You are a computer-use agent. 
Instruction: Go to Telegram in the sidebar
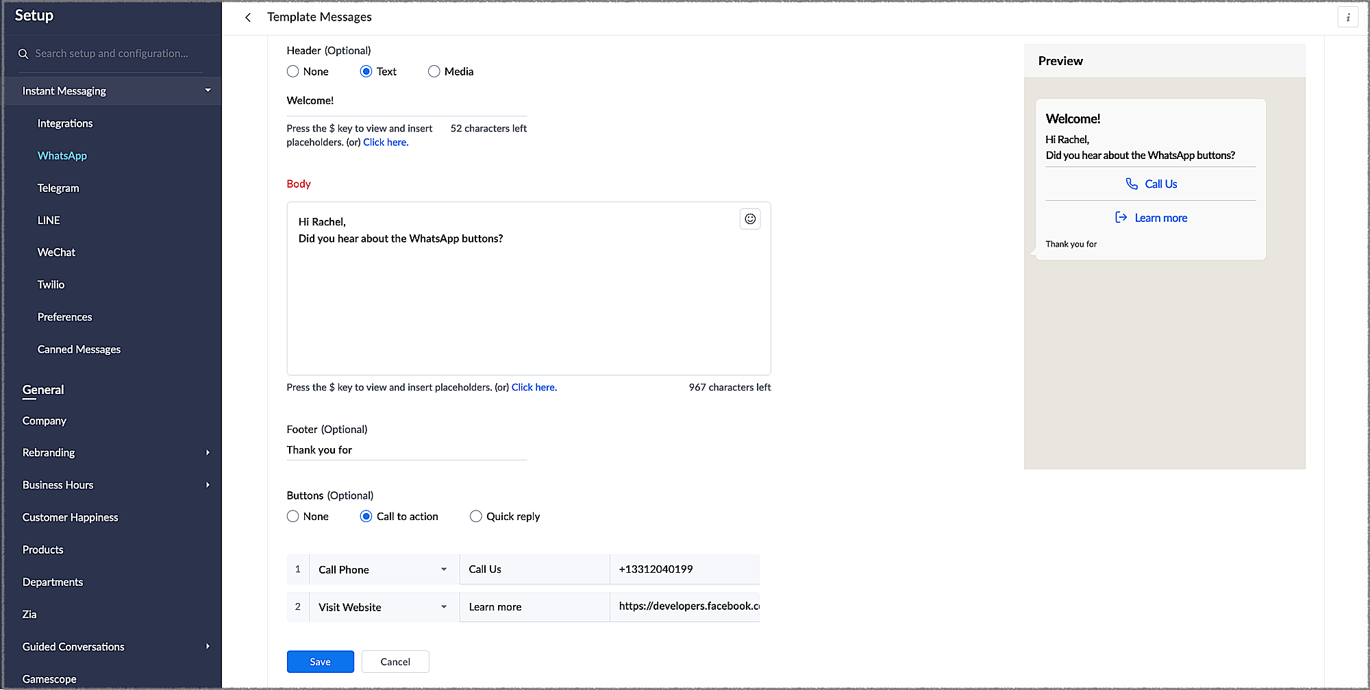click(58, 188)
